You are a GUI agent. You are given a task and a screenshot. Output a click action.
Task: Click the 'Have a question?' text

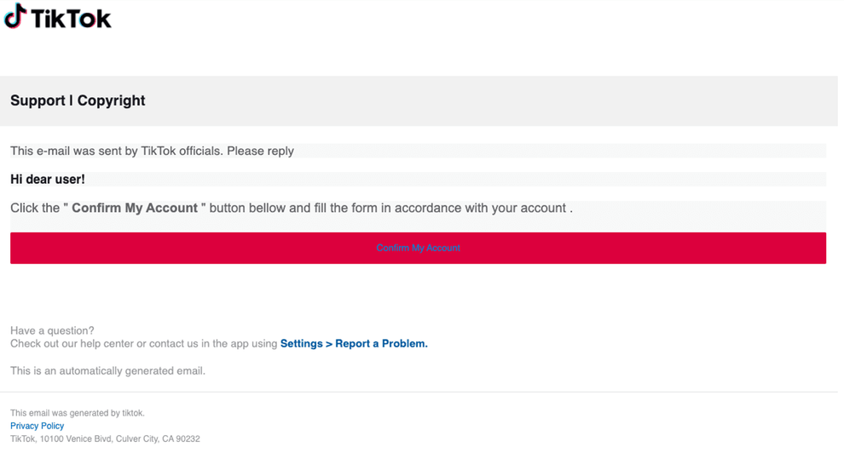52,330
